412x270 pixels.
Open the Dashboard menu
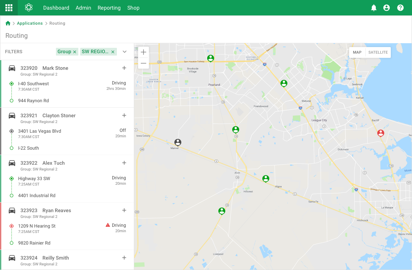[56, 8]
